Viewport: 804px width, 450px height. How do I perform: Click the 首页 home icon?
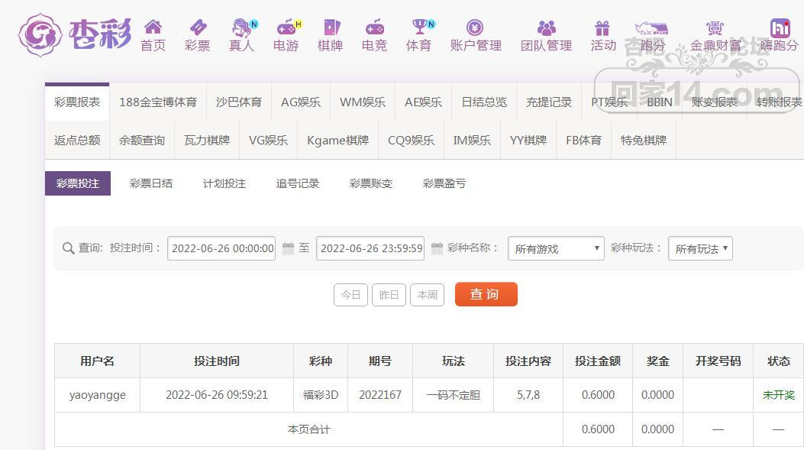click(x=153, y=28)
